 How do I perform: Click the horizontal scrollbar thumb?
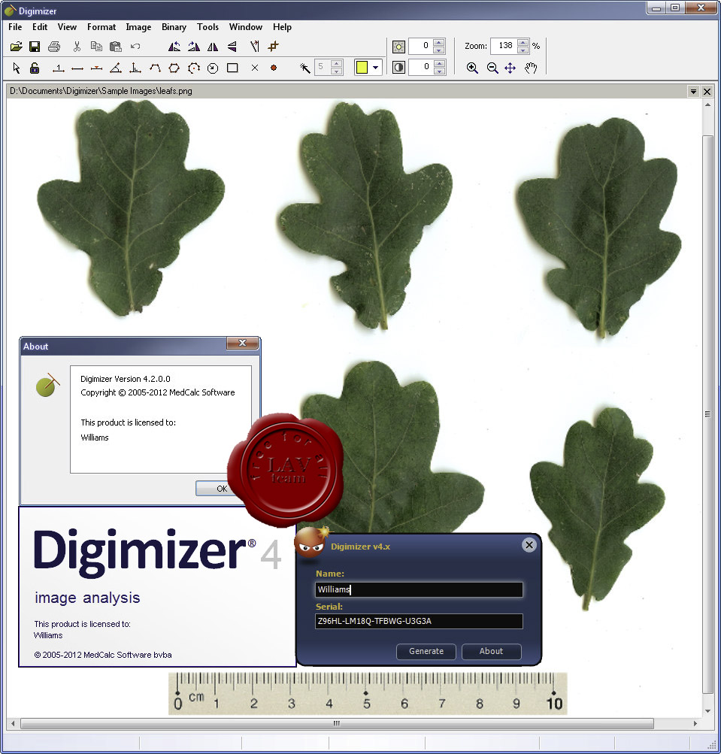pyautogui.click(x=337, y=723)
